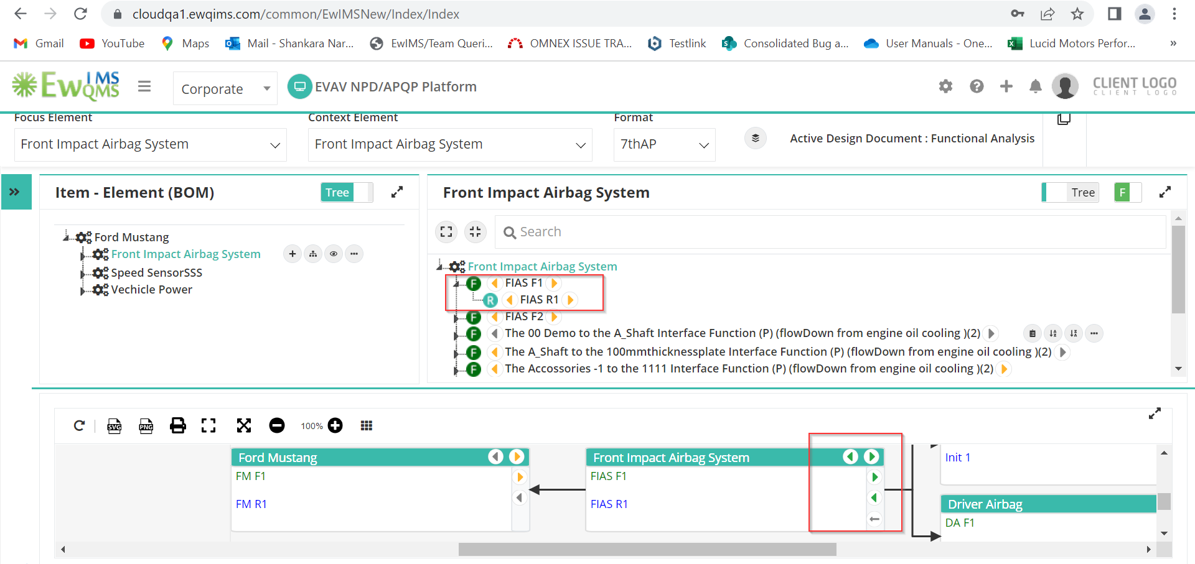
Task: Select FIAS F1 function row
Action: tap(523, 283)
